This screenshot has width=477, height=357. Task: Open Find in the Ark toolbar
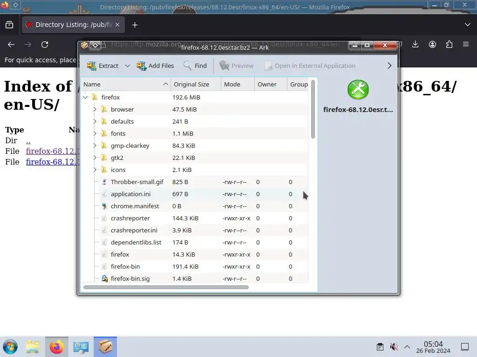[x=195, y=66]
